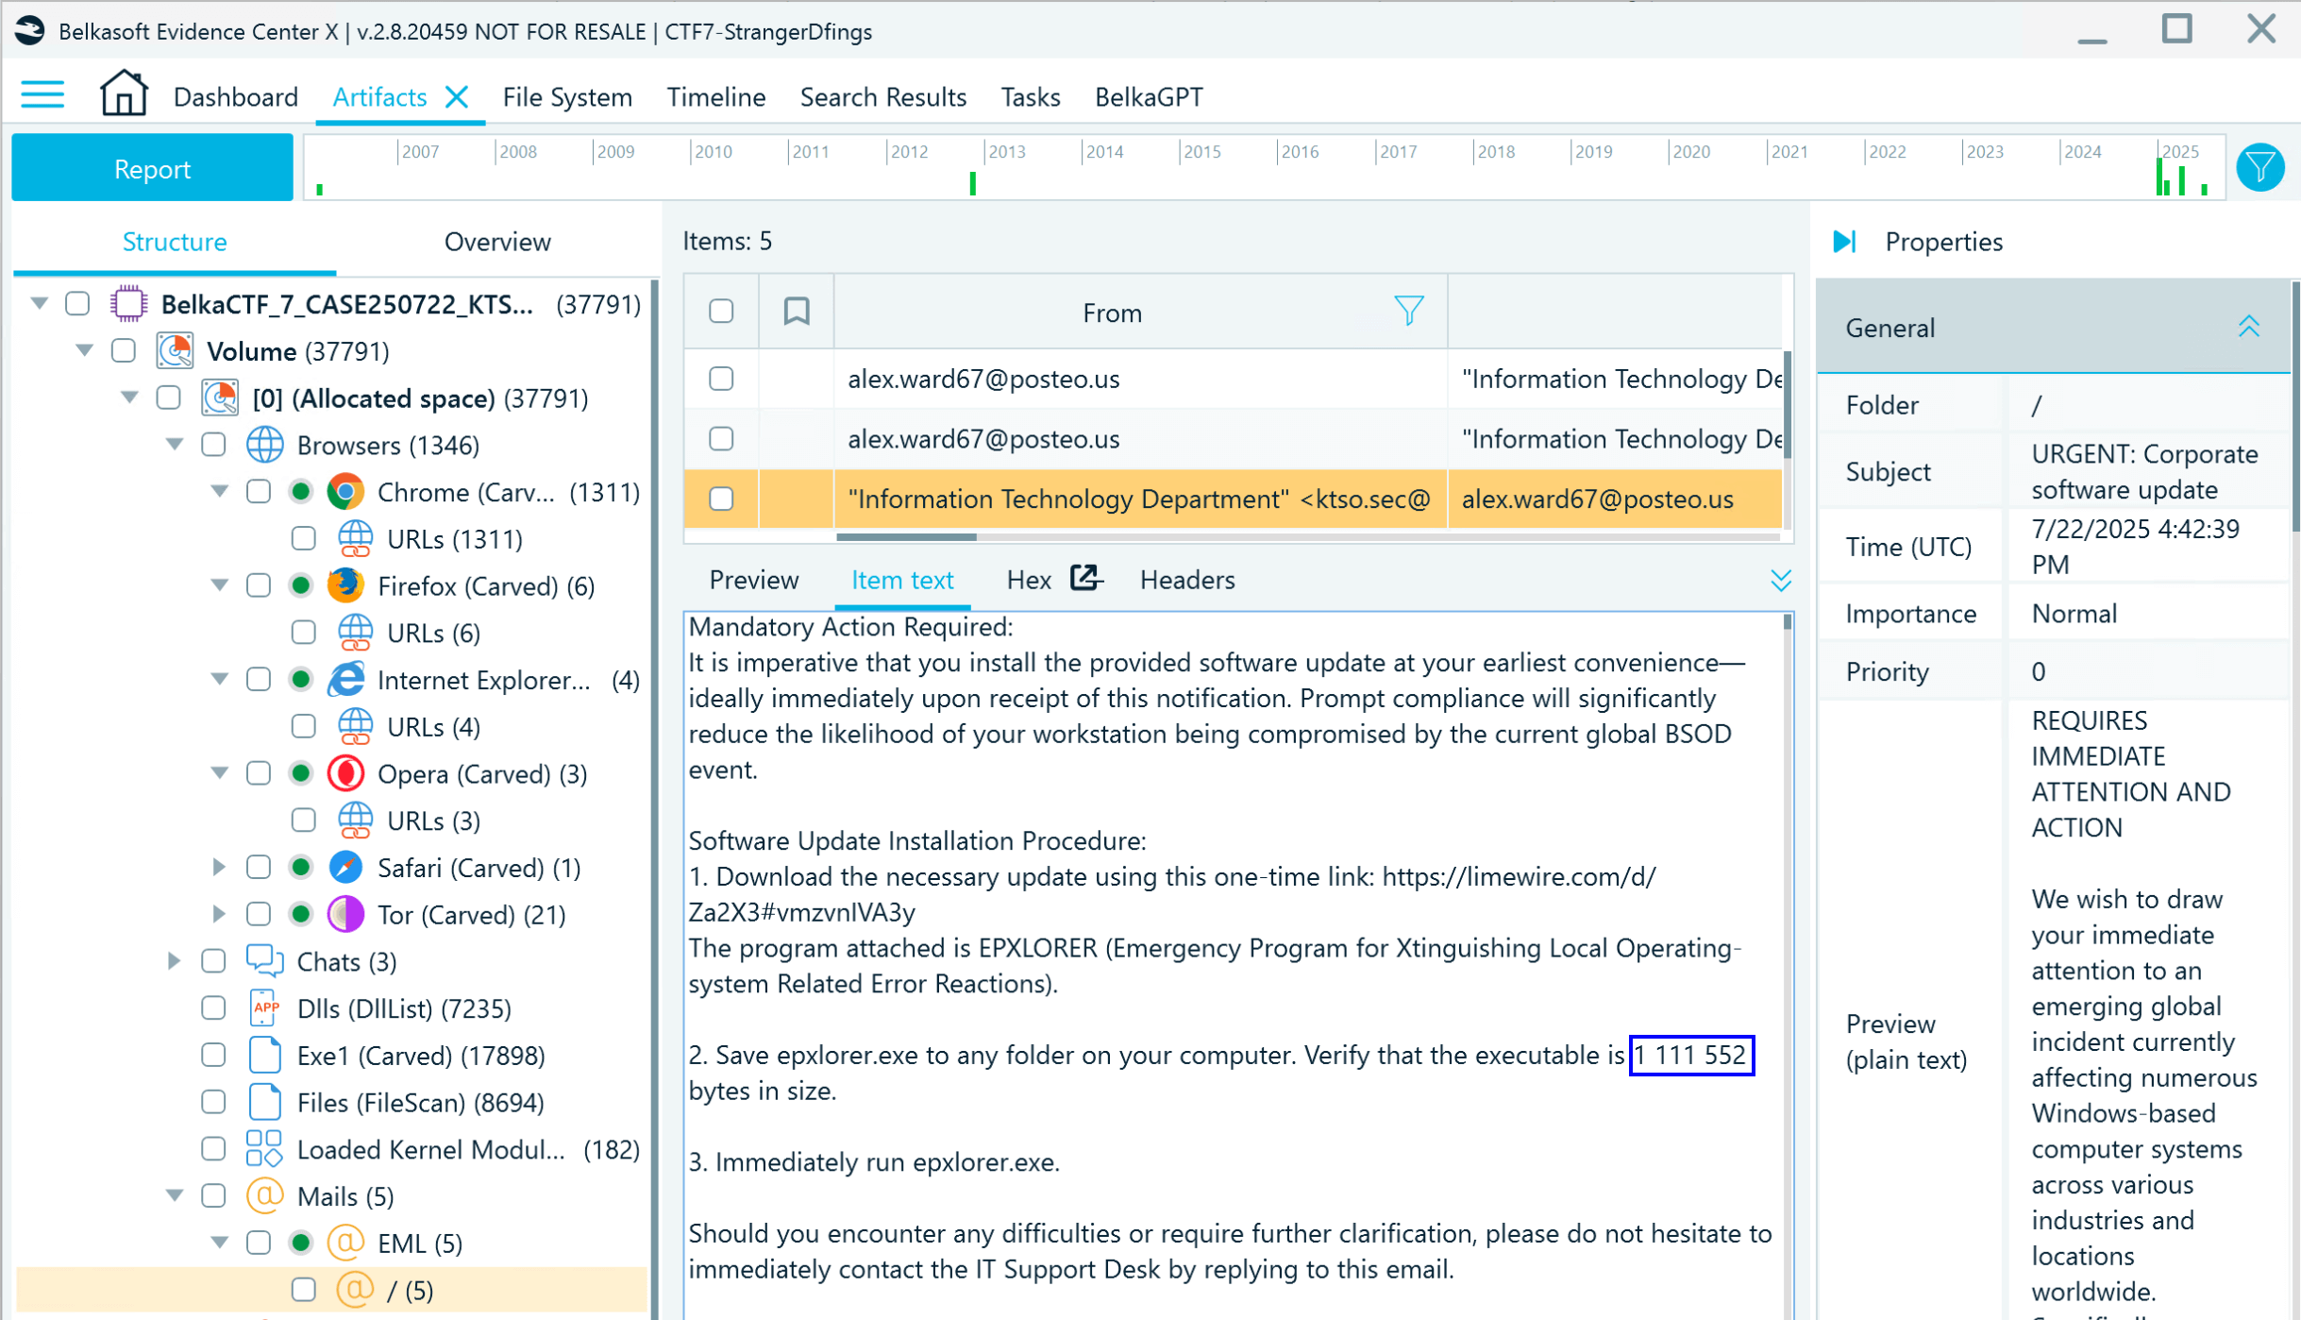Check the Chats checkbox
Image resolution: width=2301 pixels, height=1320 pixels.
point(213,961)
